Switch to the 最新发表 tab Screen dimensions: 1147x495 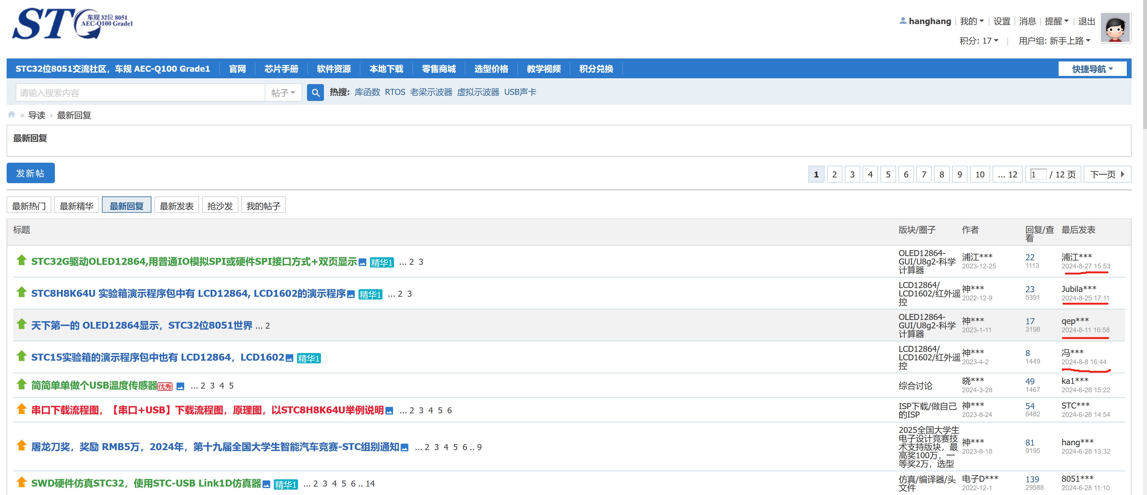[177, 206]
